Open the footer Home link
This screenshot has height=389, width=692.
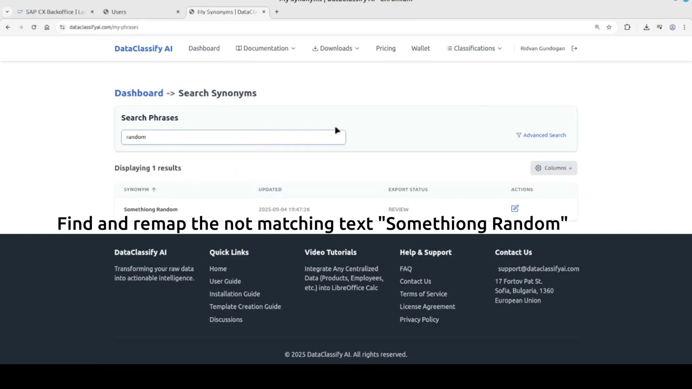(218, 269)
